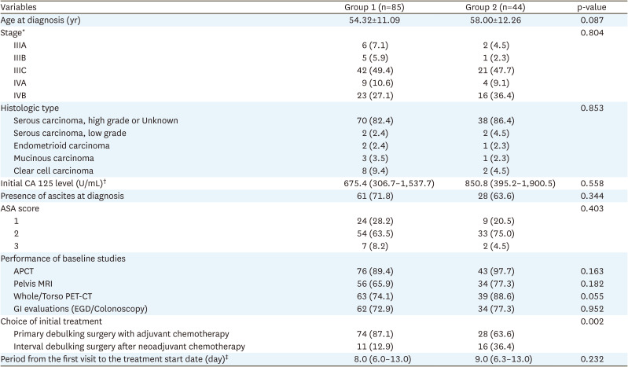Select the cell "33 (75.0)"
The width and height of the screenshot is (628, 367).
tap(496, 233)
